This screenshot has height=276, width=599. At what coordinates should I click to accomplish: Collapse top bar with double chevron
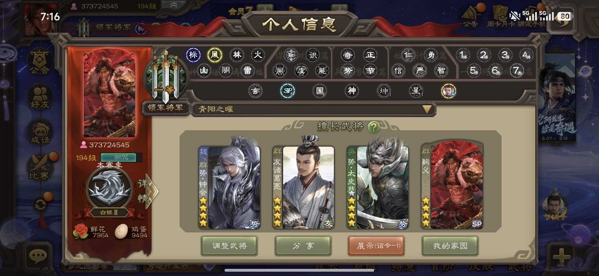click(174, 4)
